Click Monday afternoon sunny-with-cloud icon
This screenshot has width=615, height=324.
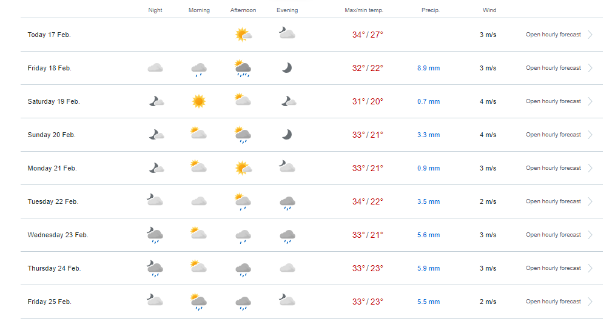[x=243, y=168]
